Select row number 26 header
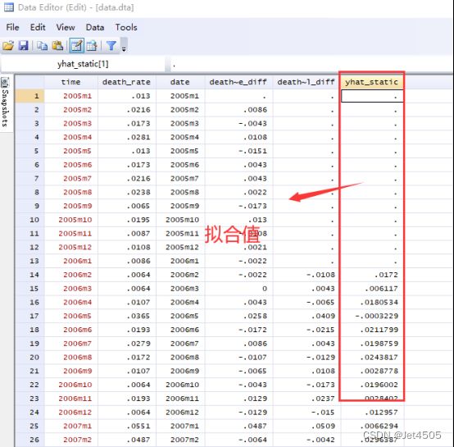 [30, 440]
